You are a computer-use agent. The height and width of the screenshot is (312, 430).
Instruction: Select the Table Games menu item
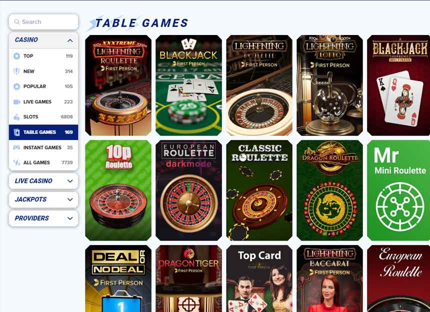click(43, 132)
